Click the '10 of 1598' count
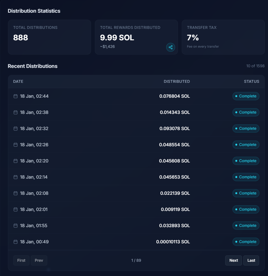This screenshot has height=276, width=268. 255,66
